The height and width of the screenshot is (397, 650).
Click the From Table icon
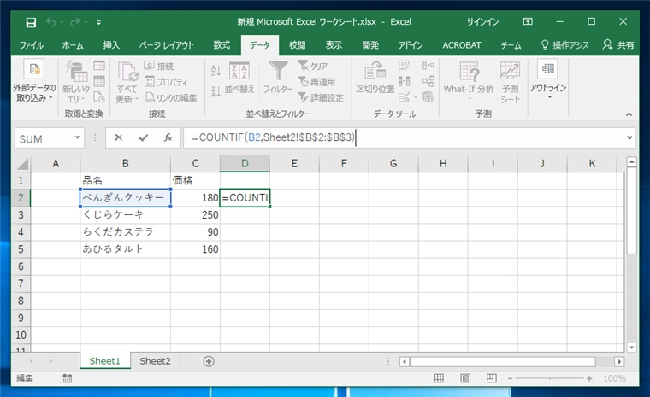pyautogui.click(x=99, y=82)
